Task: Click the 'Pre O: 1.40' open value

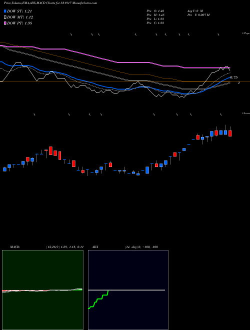Action: 155,11
